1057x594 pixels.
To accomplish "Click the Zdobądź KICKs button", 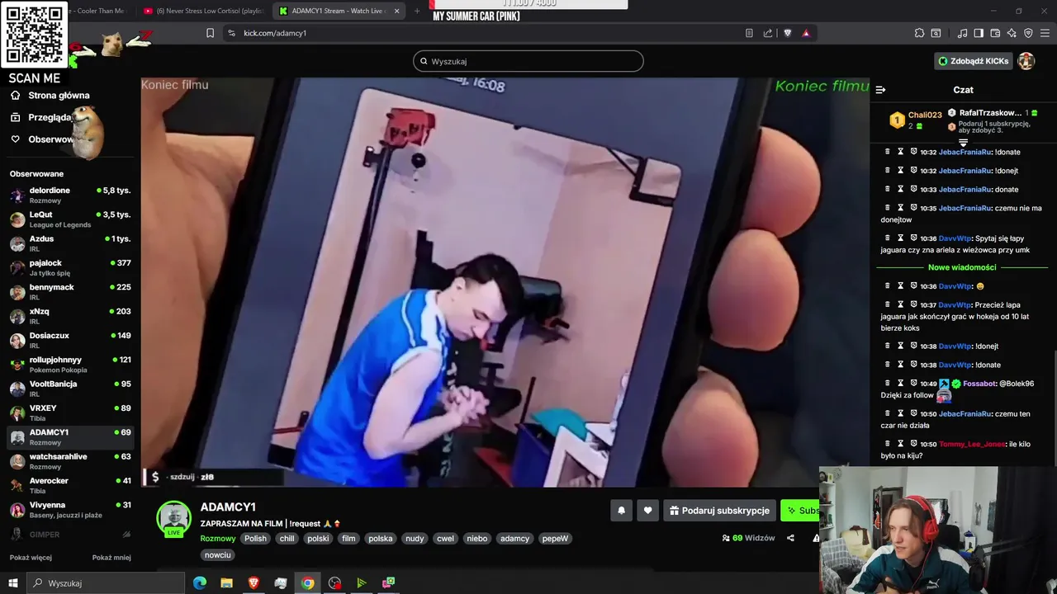I will click(x=973, y=61).
